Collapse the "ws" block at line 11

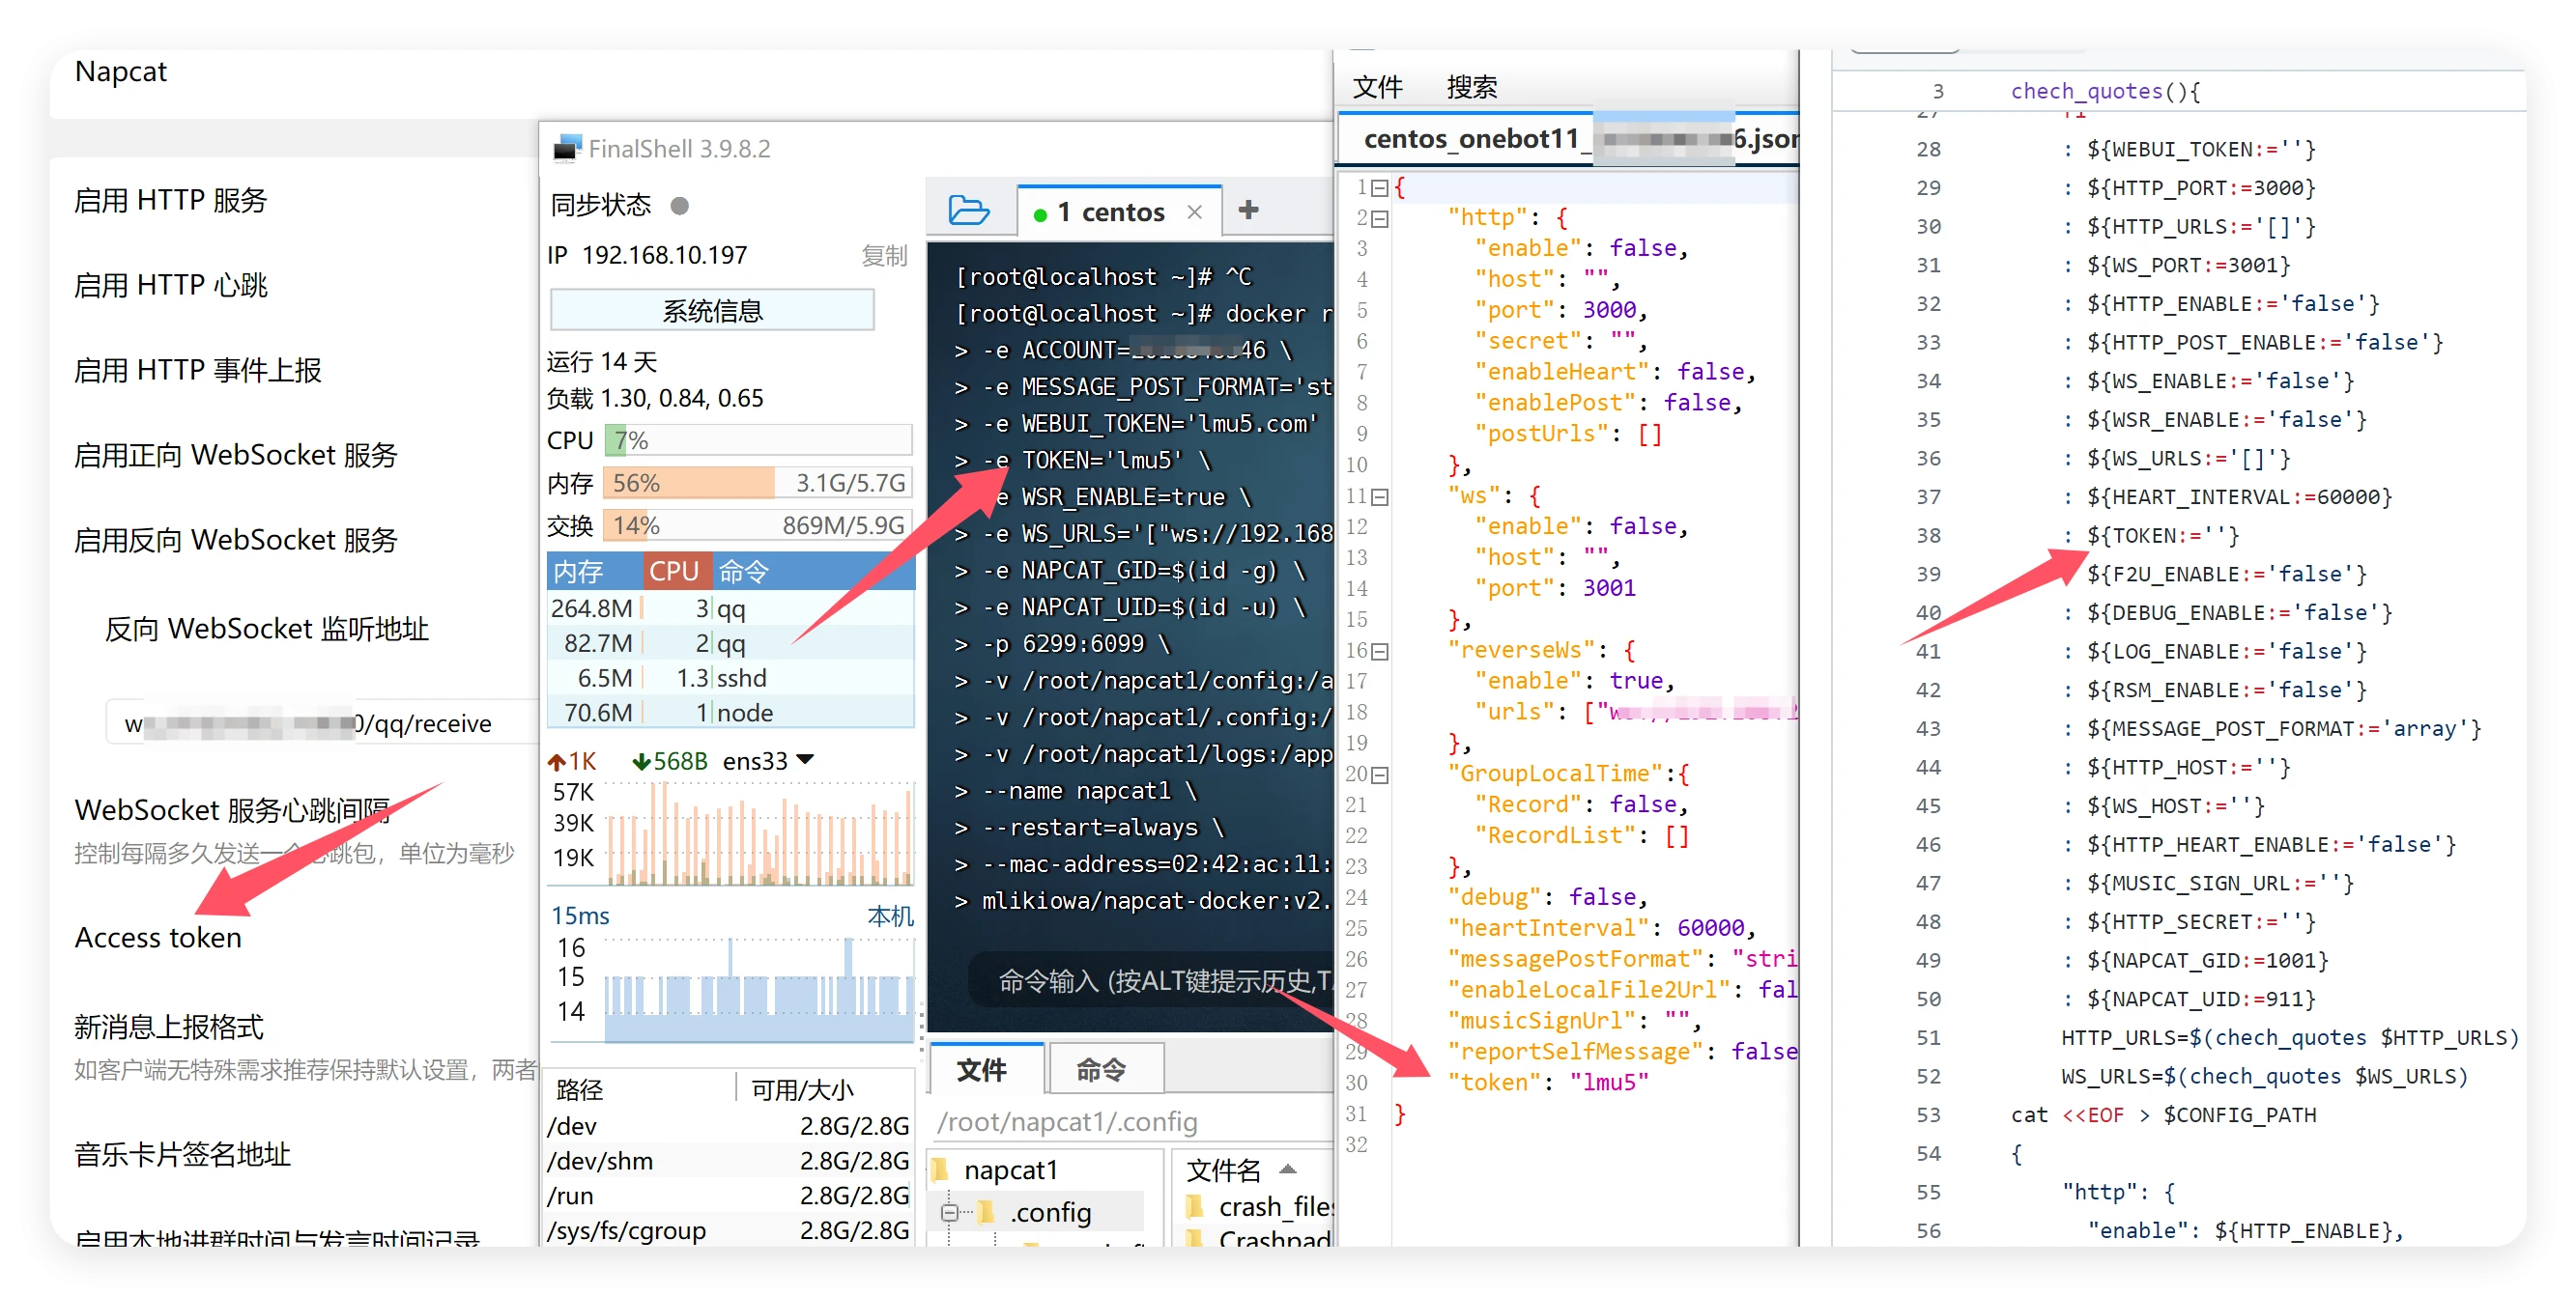1379,496
